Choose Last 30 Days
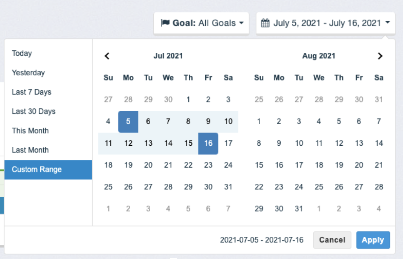The width and height of the screenshot is (403, 259). [x=33, y=111]
